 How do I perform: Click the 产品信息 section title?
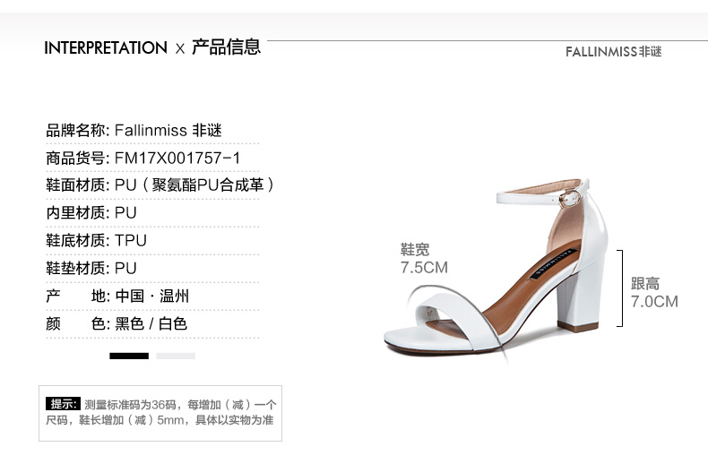coord(226,47)
